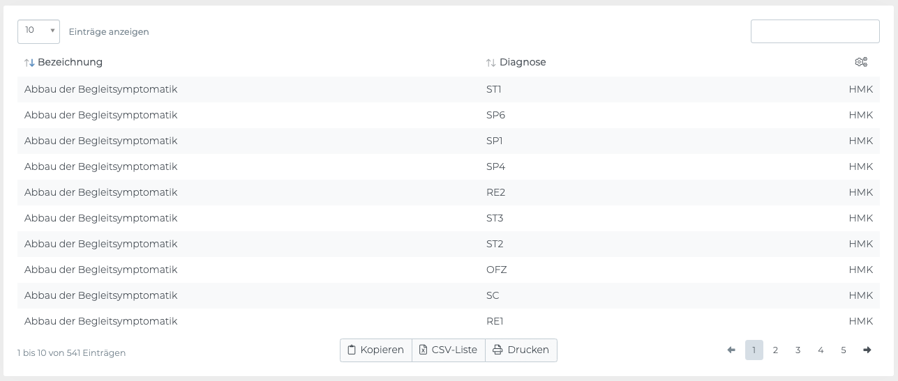Jump to page 2

[775, 350]
